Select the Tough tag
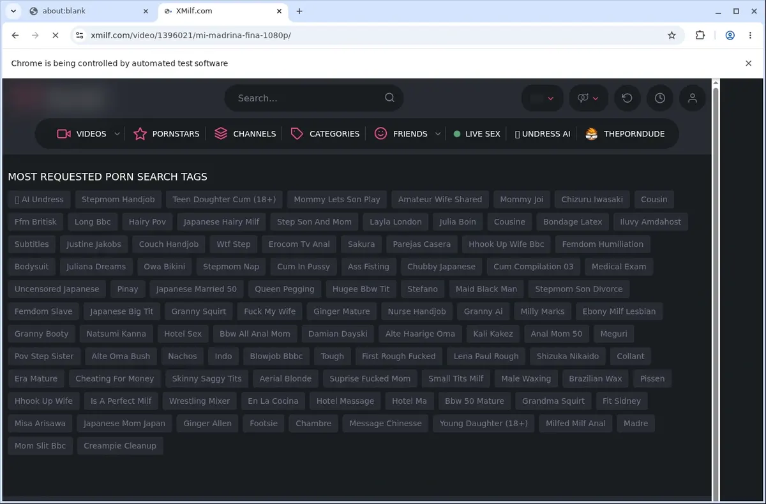Viewport: 766px width, 504px height. pyautogui.click(x=332, y=356)
